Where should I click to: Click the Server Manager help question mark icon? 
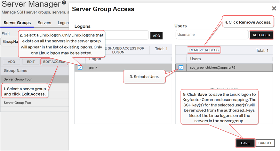64,4
